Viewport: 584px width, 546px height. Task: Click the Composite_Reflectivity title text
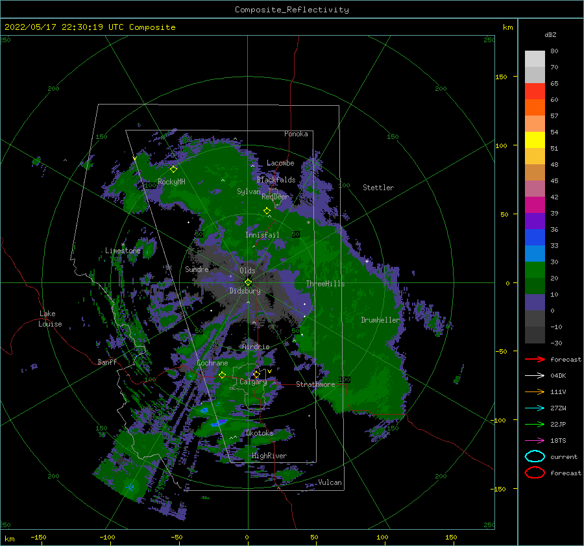coord(292,10)
